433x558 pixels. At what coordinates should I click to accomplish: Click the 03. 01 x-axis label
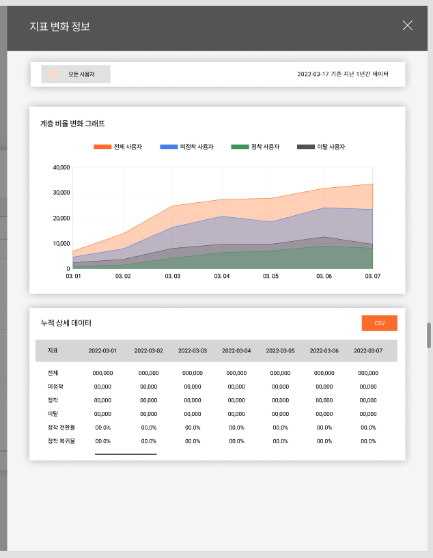click(73, 276)
